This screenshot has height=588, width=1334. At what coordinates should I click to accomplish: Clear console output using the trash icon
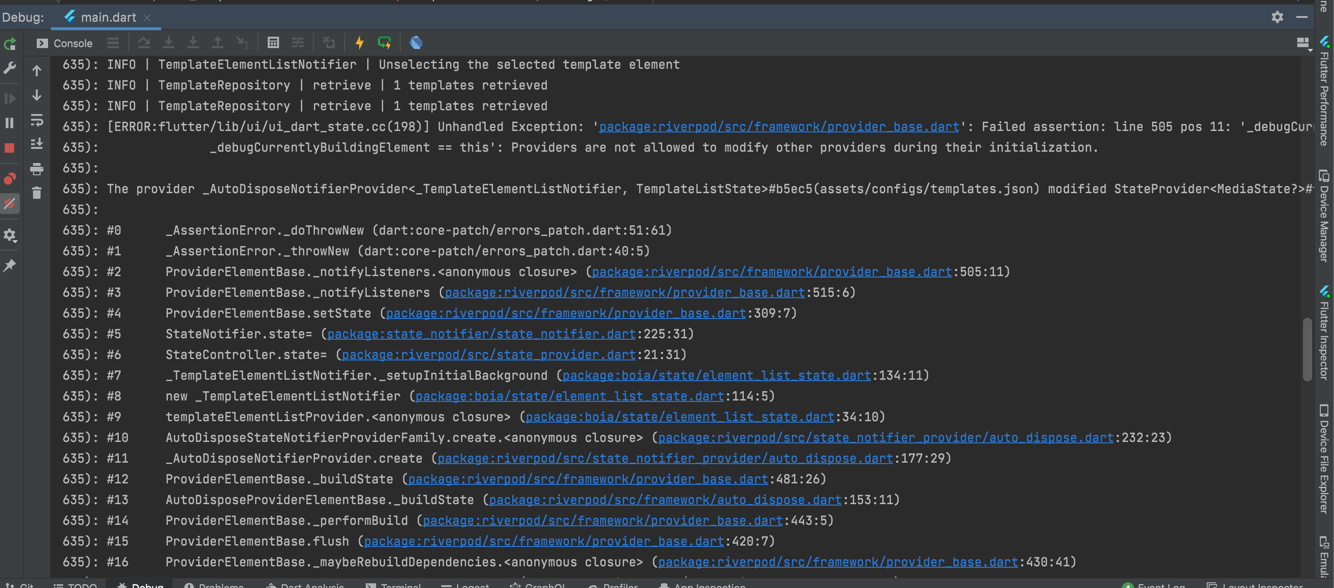click(x=36, y=193)
